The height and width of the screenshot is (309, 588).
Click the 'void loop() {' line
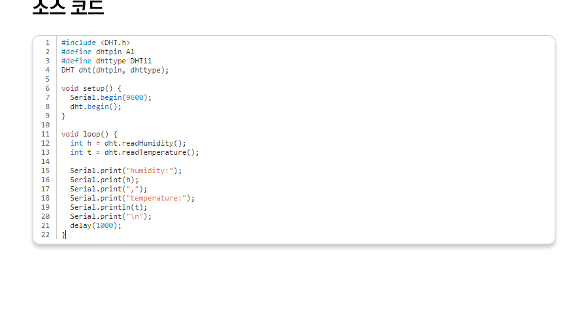pyautogui.click(x=90, y=134)
